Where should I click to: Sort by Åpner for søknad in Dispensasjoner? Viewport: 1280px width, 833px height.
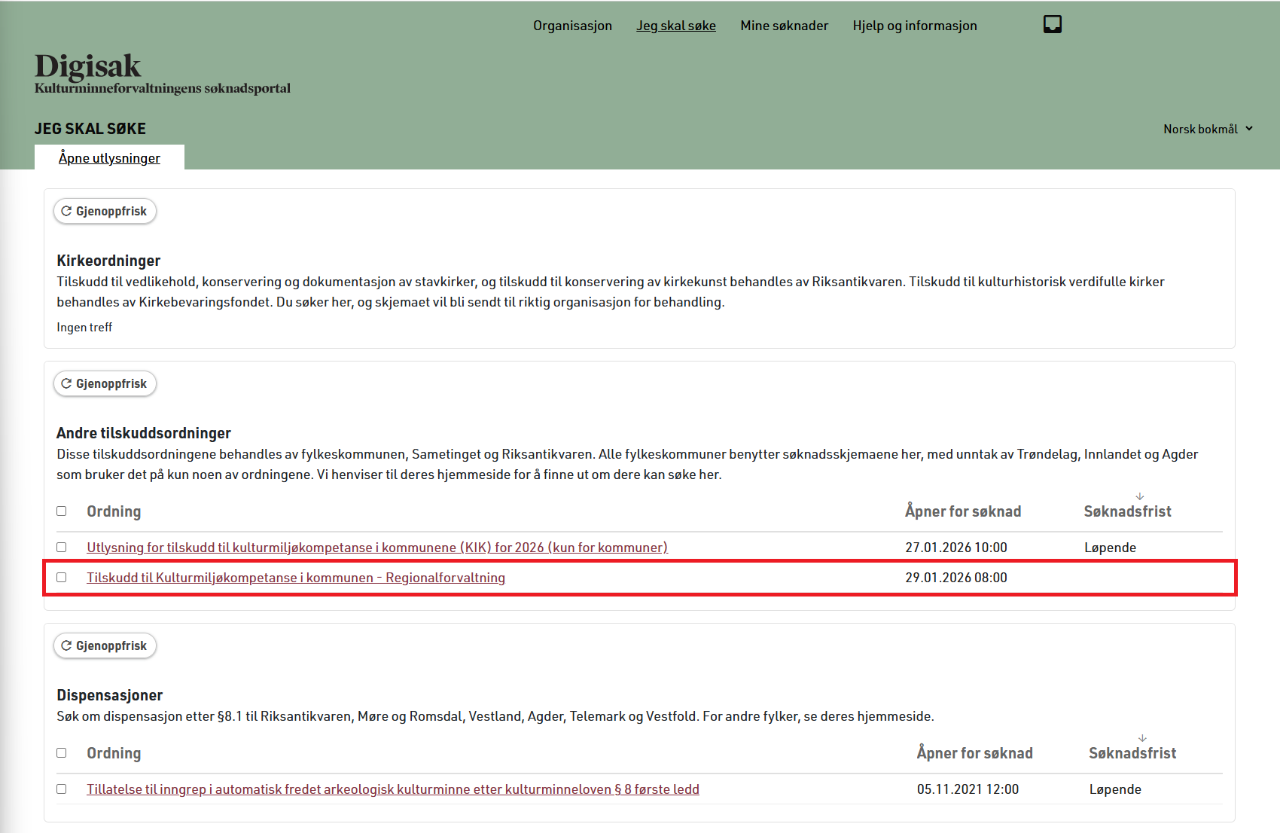974,753
